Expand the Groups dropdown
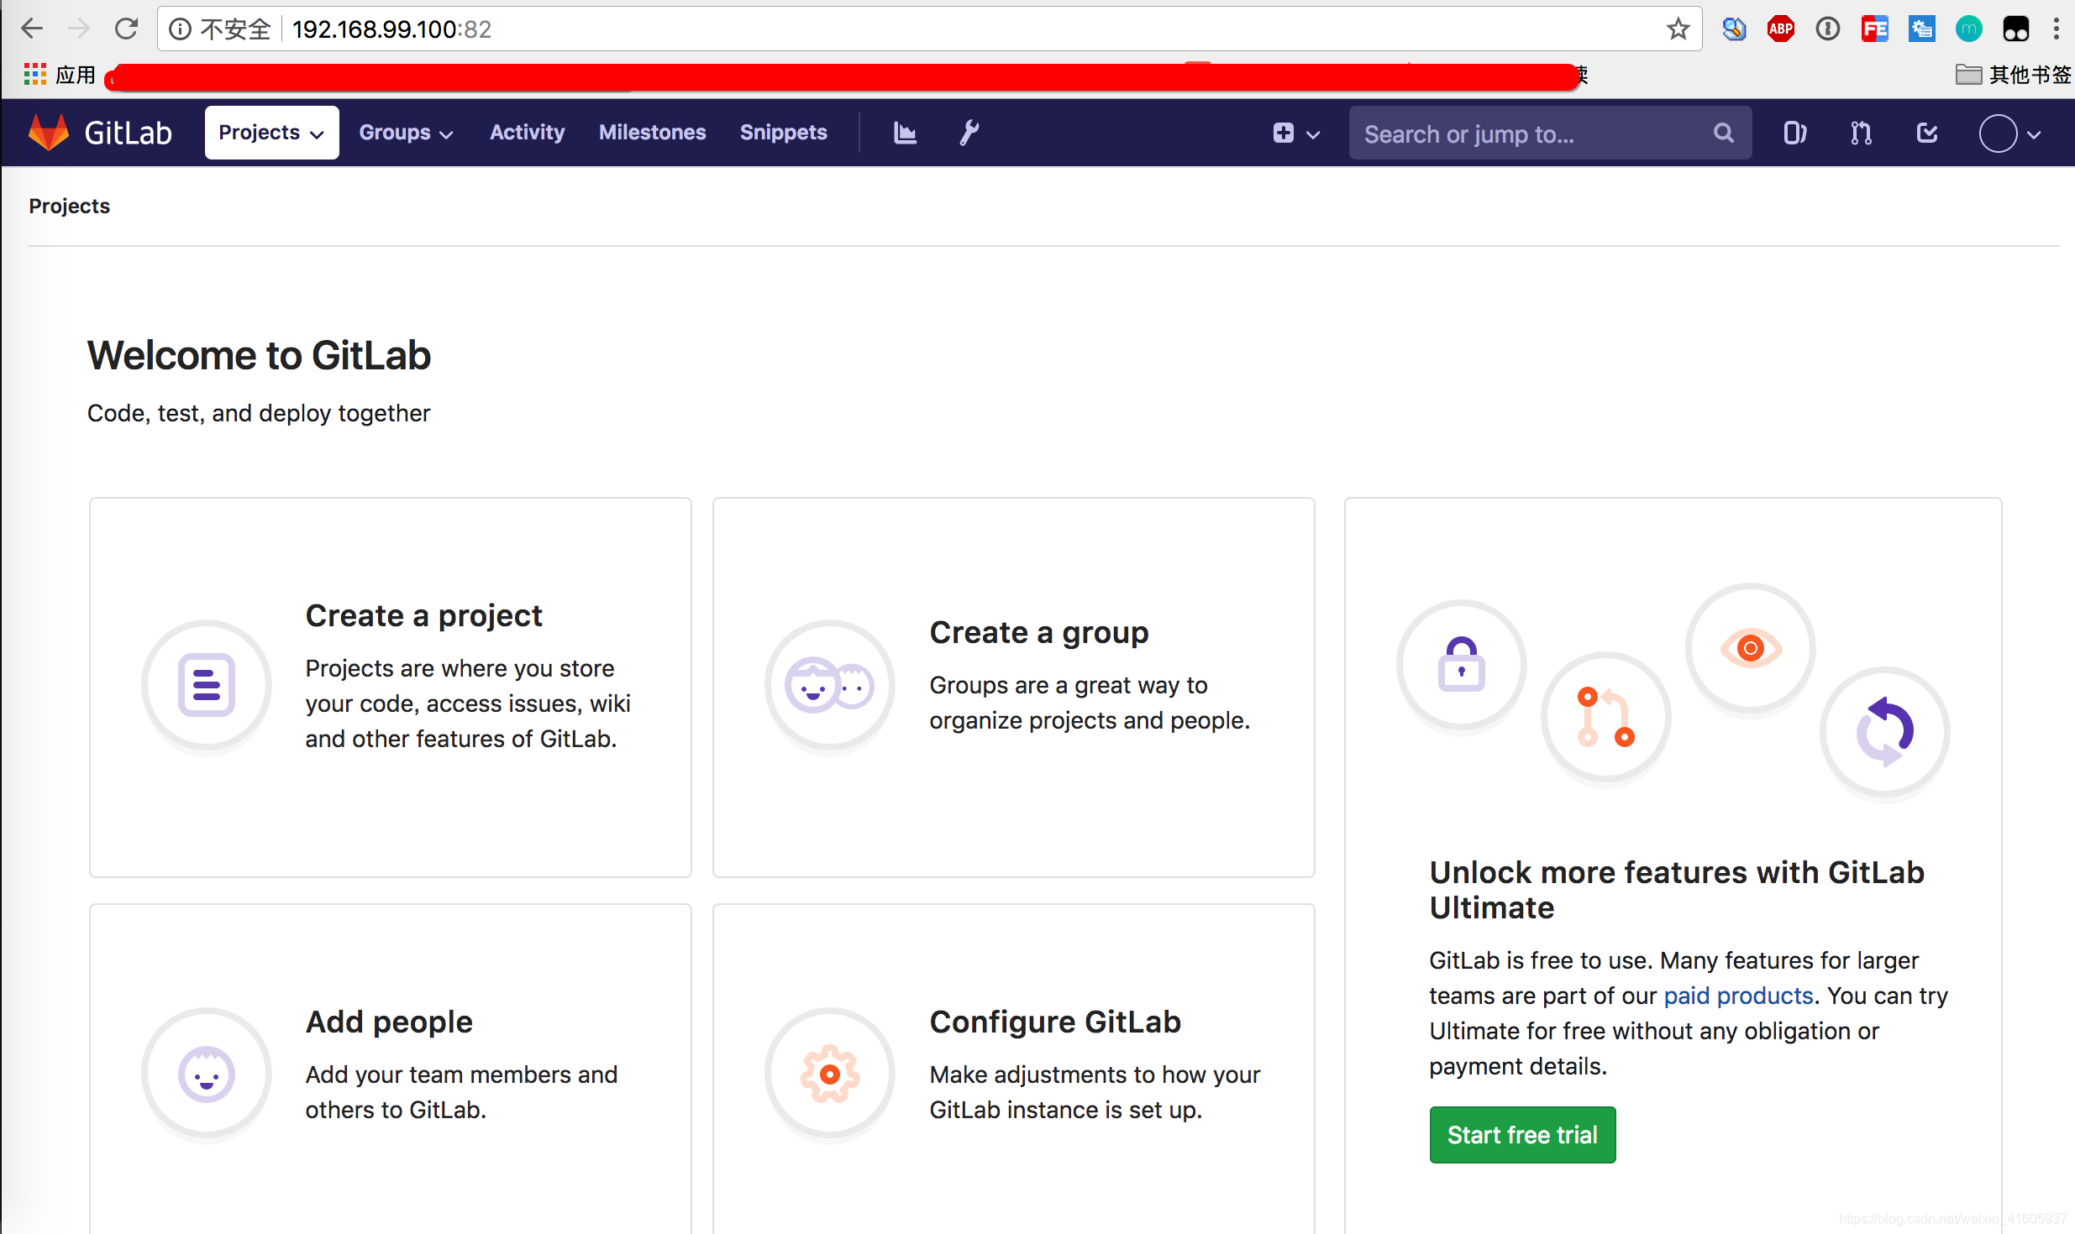This screenshot has width=2075, height=1234. [x=406, y=133]
